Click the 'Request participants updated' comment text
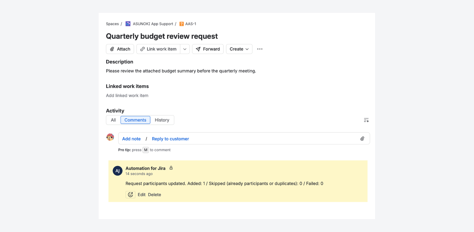The width and height of the screenshot is (474, 232). (x=224, y=184)
